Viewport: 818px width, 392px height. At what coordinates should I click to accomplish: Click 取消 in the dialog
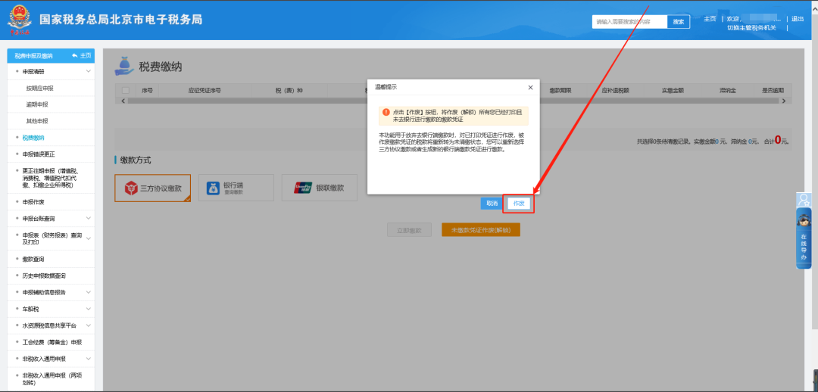tap(492, 204)
